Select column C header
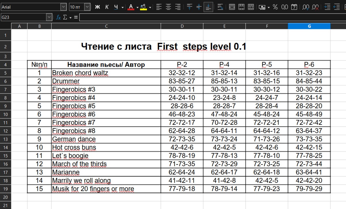The image size is (346, 209). point(106,26)
